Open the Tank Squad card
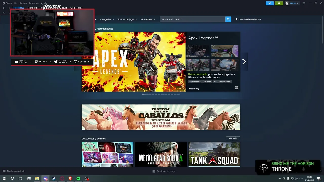Image resolution: width=324 pixels, height=182 pixels. tap(214, 154)
